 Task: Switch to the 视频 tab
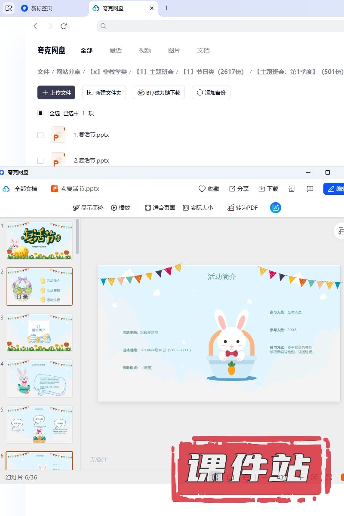[x=145, y=50]
